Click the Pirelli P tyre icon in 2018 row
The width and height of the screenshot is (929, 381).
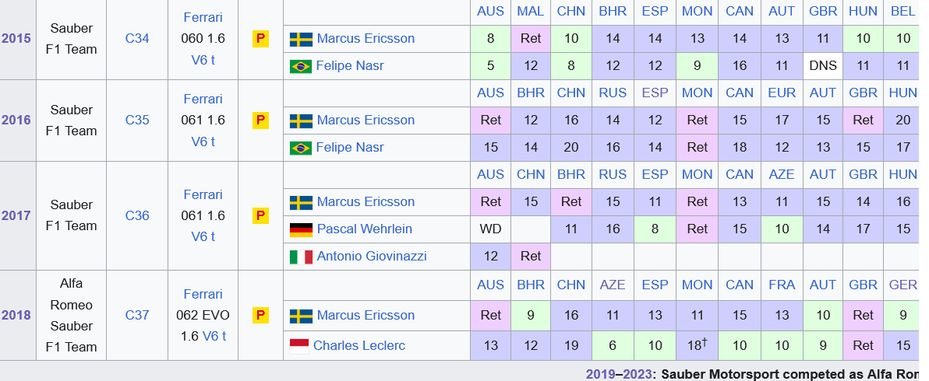(x=260, y=316)
